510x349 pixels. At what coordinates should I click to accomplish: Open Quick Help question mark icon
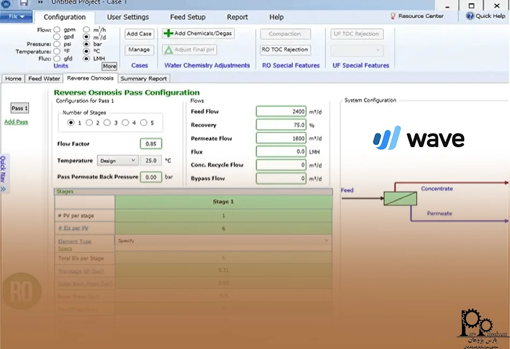(470, 16)
